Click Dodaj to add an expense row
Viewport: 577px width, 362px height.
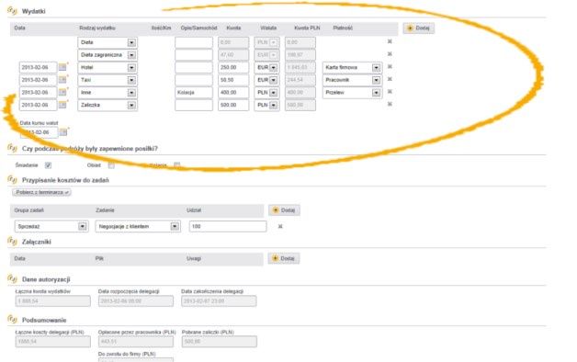coord(419,28)
